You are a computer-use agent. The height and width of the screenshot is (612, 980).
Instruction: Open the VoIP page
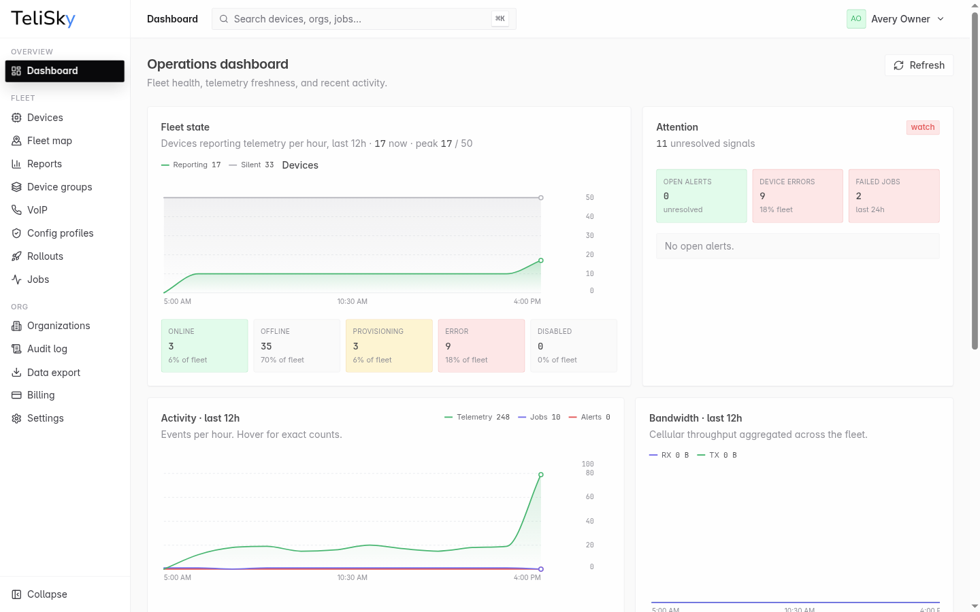pyautogui.click(x=65, y=210)
